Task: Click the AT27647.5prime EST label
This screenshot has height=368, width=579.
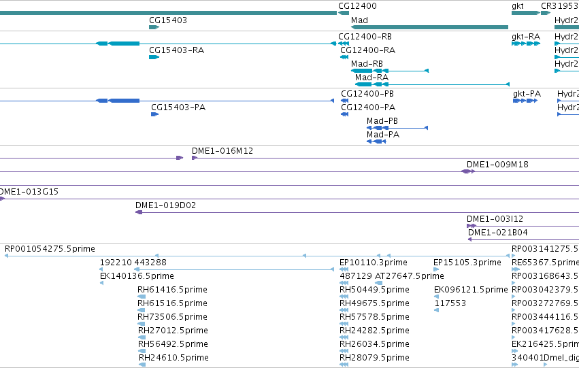Action: pos(410,276)
